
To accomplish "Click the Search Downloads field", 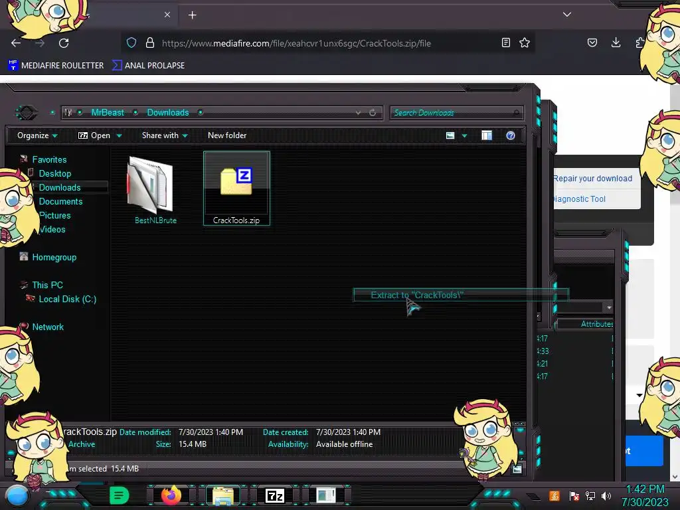I will 457,113.
